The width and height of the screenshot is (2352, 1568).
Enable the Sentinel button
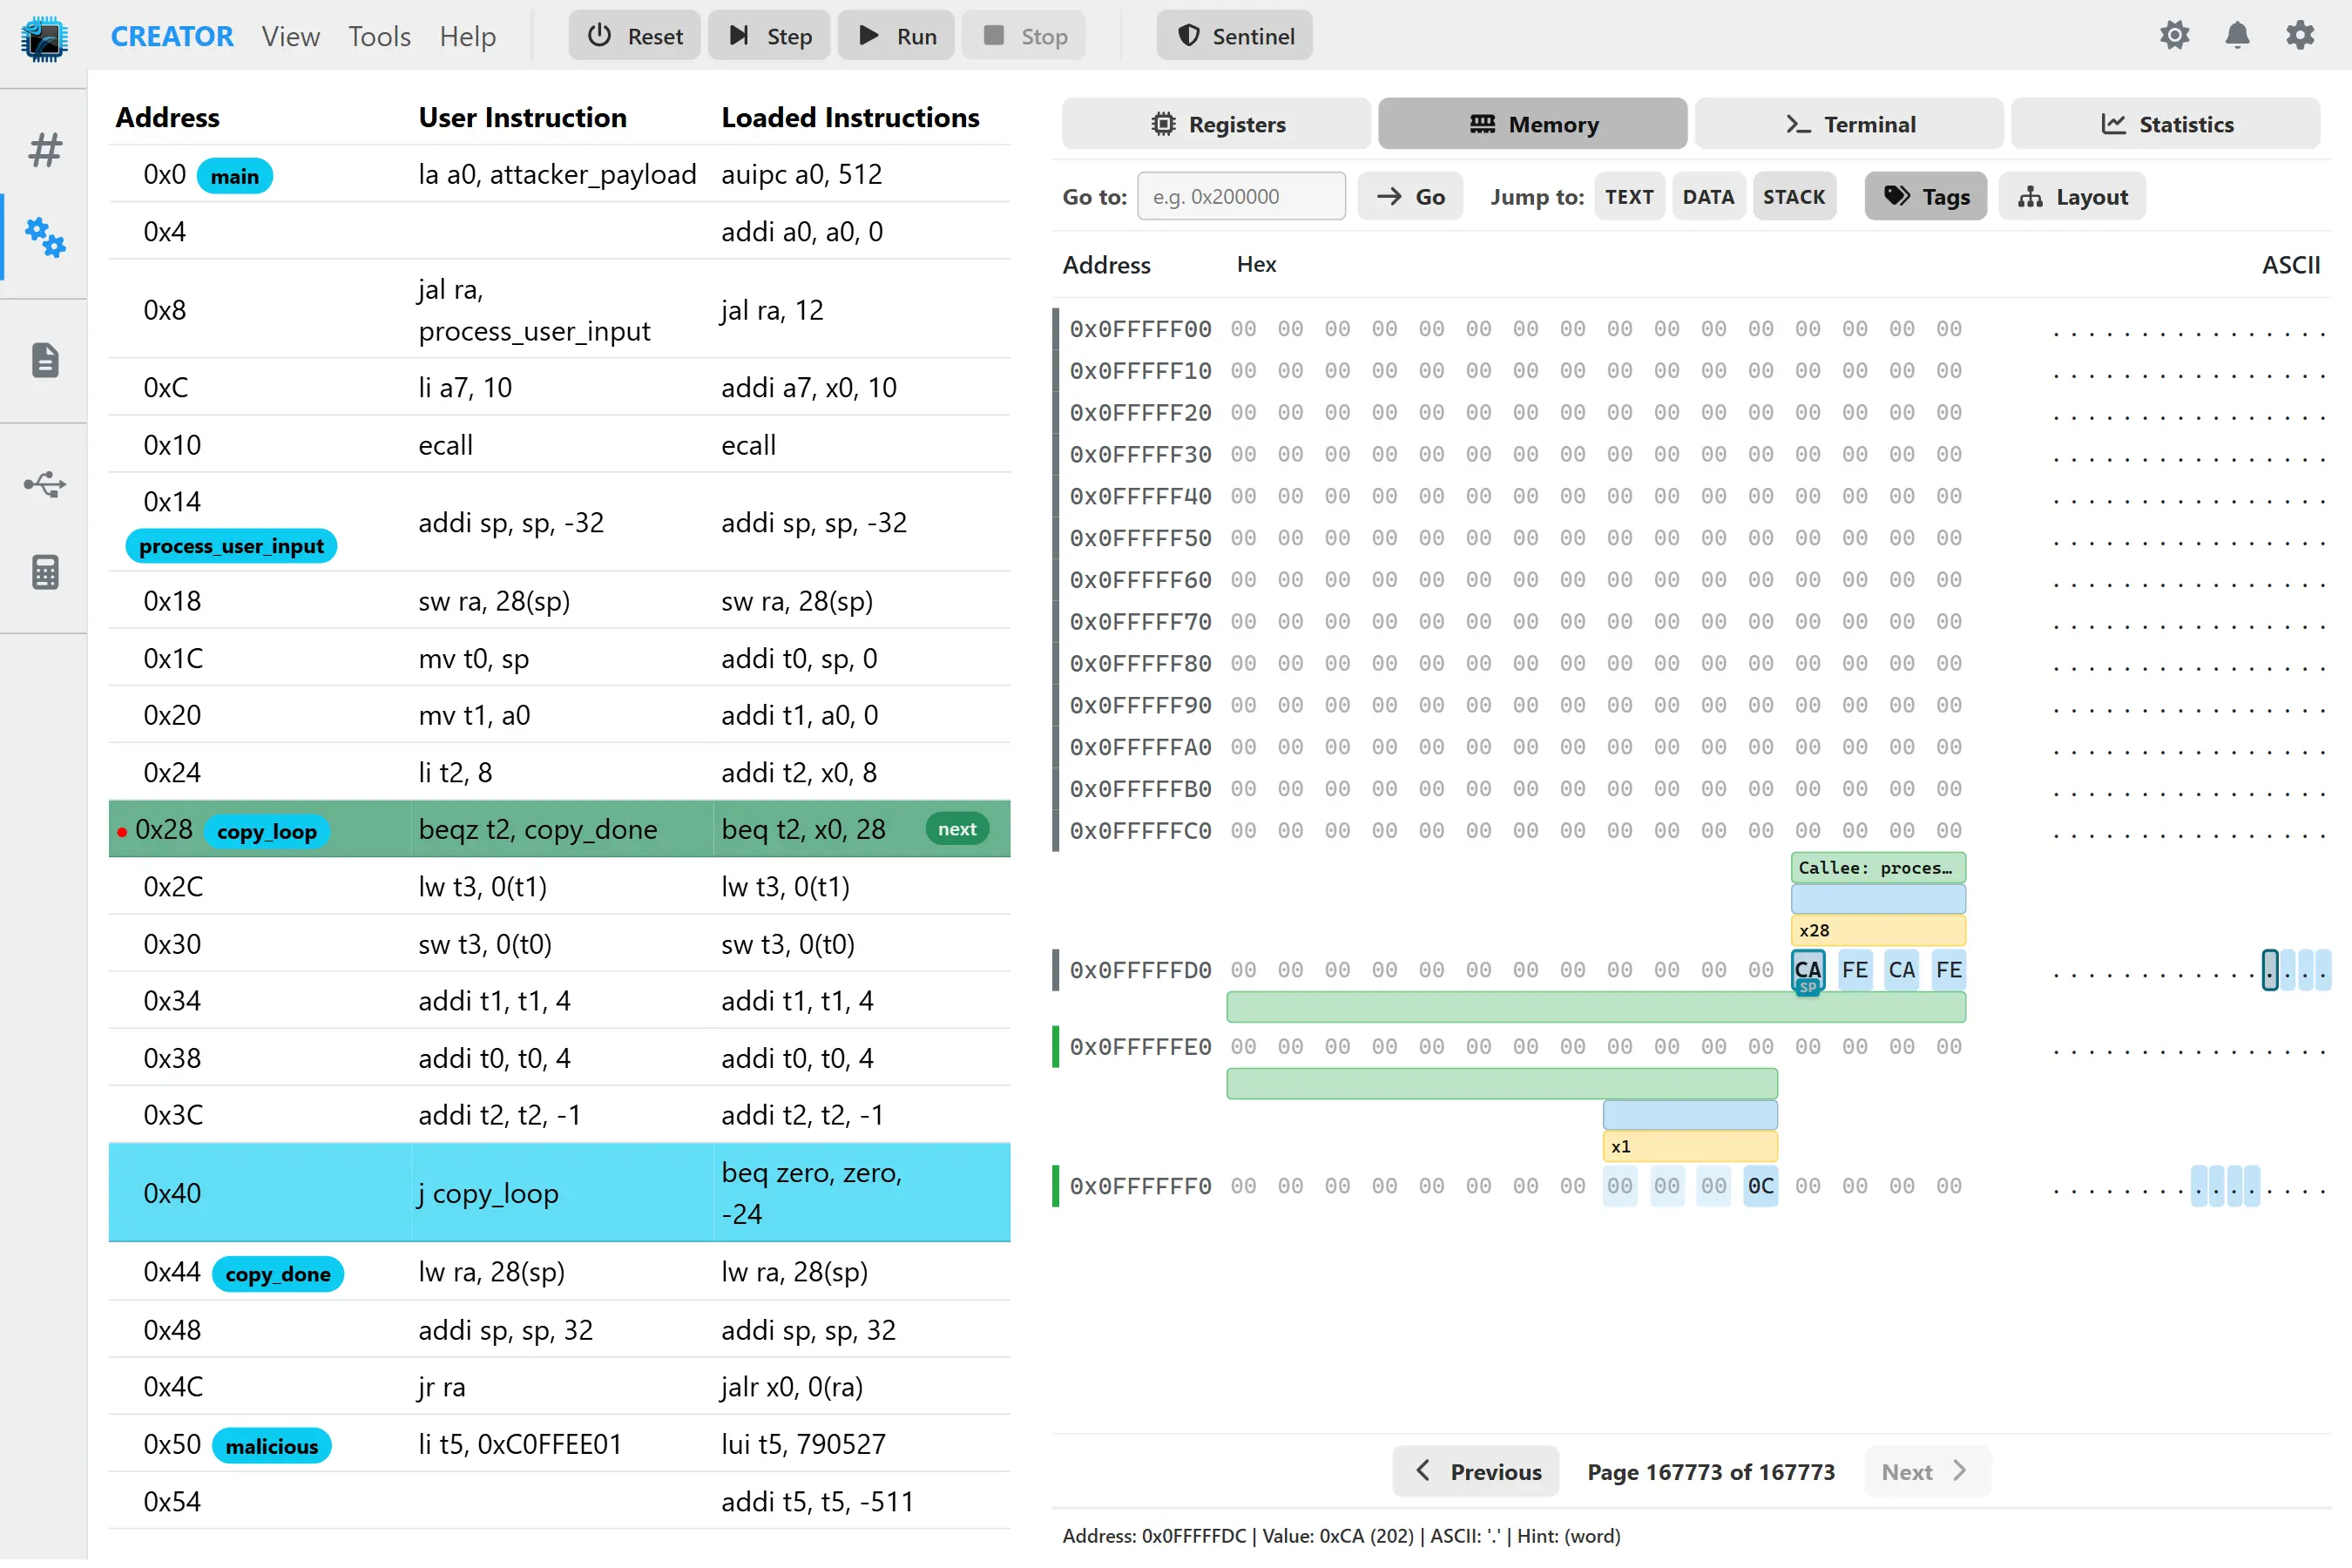coord(1234,36)
